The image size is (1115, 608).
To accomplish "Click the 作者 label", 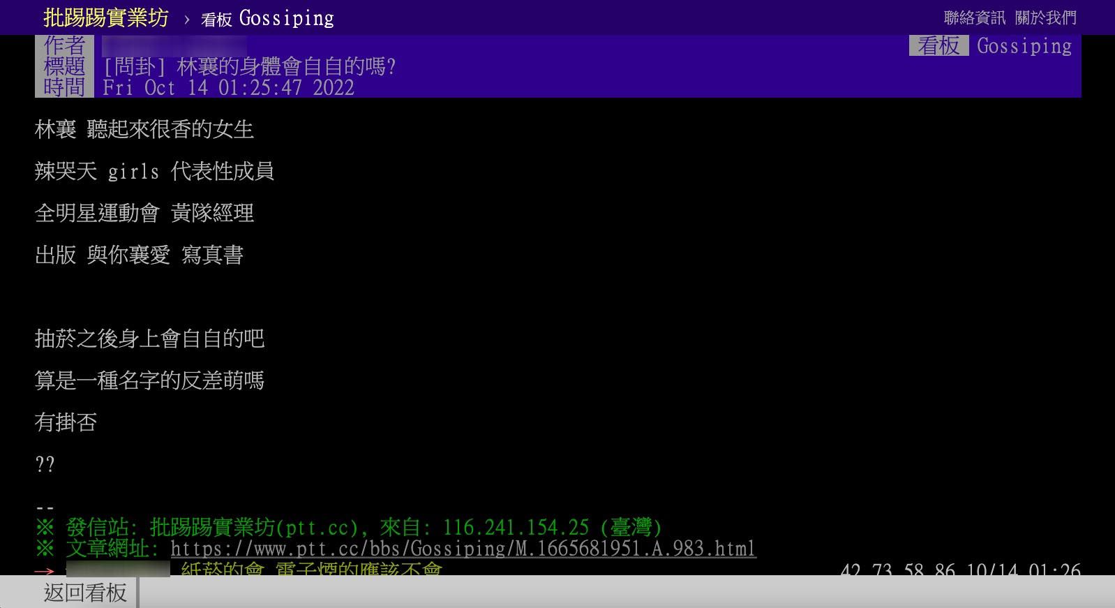I will [x=64, y=46].
